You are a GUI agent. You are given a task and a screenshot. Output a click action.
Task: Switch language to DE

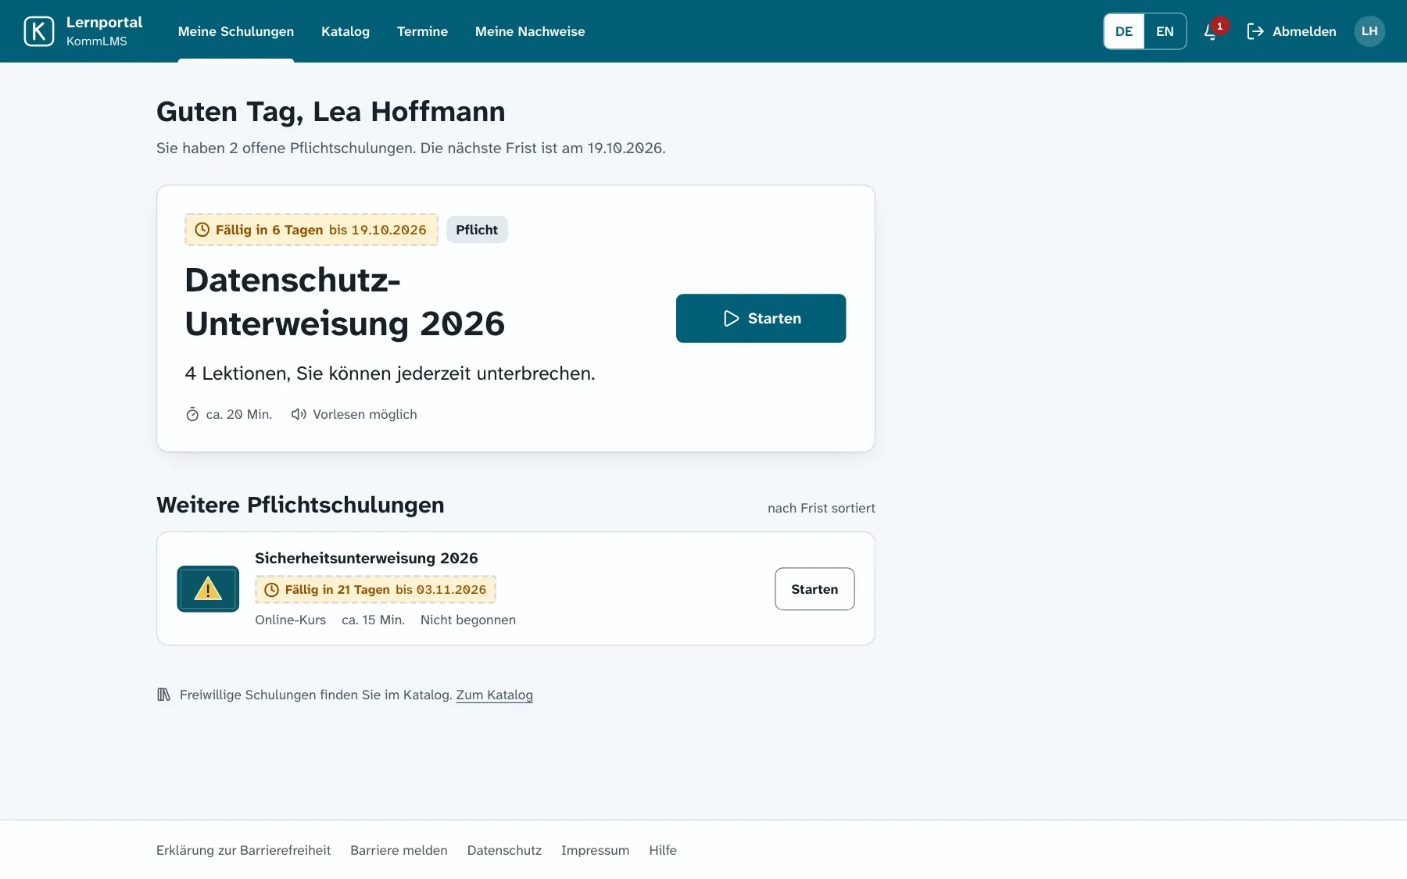[x=1124, y=31]
